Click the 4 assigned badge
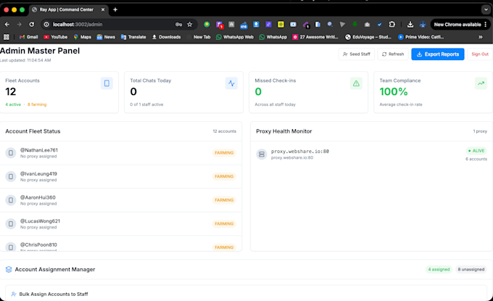The width and height of the screenshot is (493, 301). [x=439, y=269]
